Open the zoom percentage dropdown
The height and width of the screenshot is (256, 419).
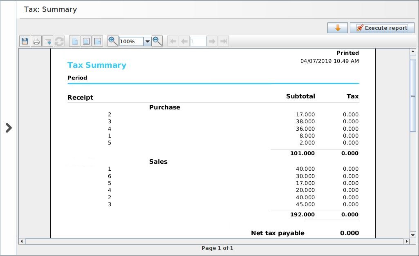click(x=148, y=41)
